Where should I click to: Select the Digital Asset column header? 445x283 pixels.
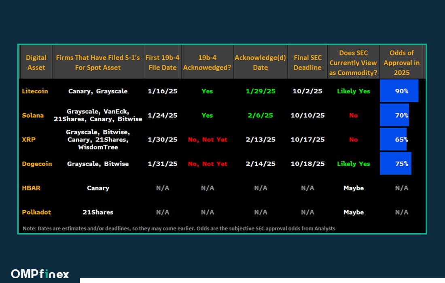[36, 63]
